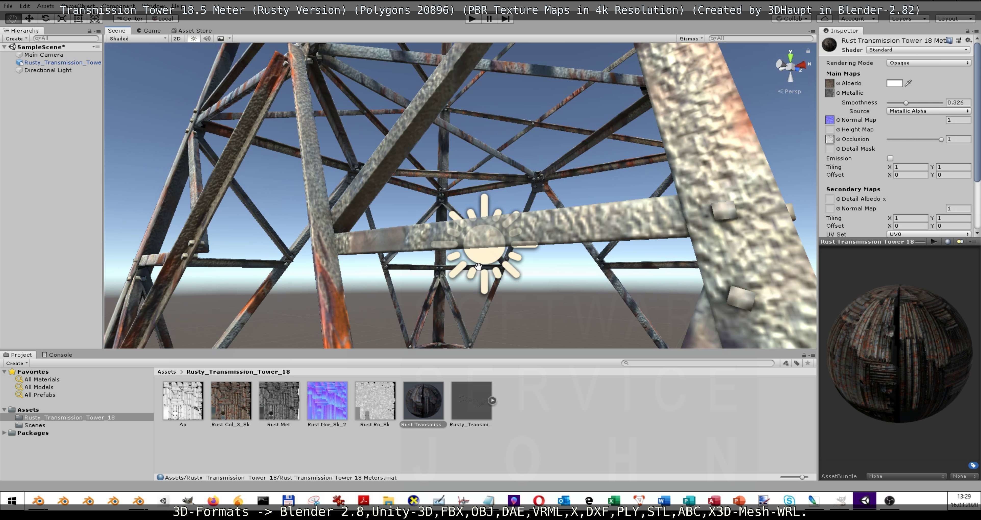Open the Assets menu
Viewport: 981px width, 520px height.
45,6
